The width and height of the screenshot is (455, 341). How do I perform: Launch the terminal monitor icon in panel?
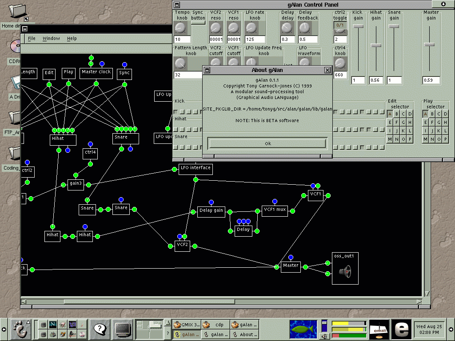(x=122, y=329)
